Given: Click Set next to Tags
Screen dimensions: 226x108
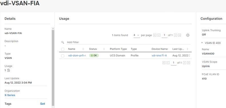Looking at the screenshot, I should pos(43,104).
